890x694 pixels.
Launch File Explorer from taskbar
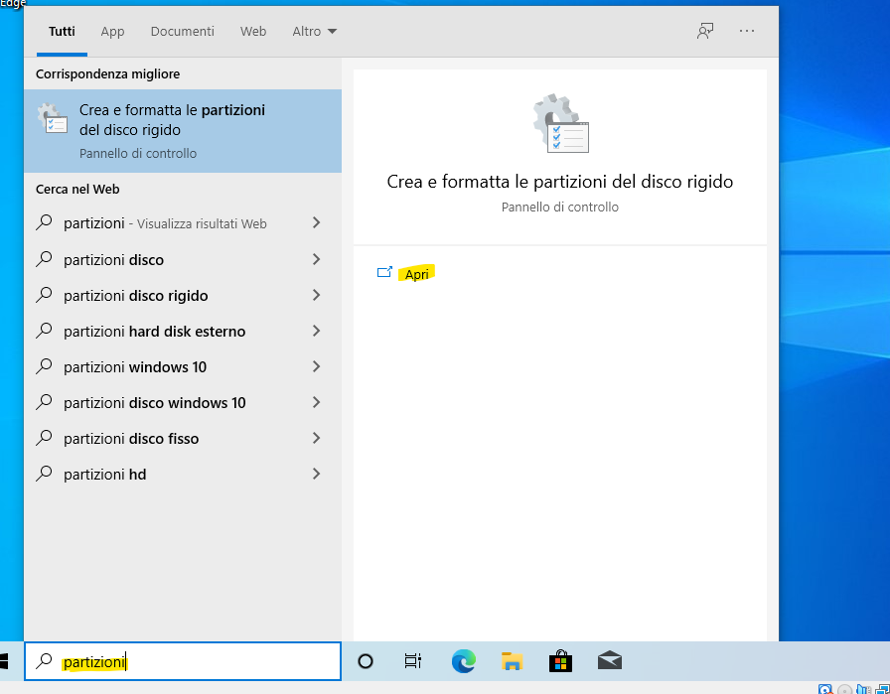pyautogui.click(x=512, y=661)
